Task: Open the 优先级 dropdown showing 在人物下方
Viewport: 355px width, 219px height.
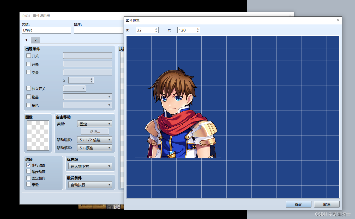Action: 90,166
